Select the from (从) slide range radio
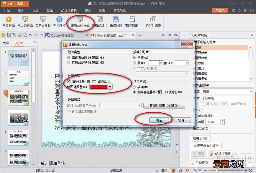Screen dimensions: 256x173 (x=134, y=63)
